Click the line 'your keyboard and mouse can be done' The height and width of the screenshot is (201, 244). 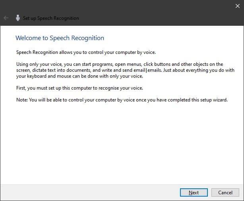pyautogui.click(x=79, y=76)
